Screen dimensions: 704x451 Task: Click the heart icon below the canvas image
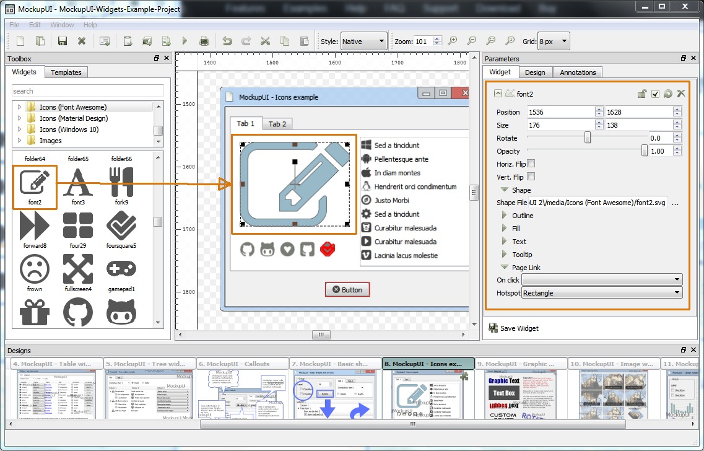[287, 249]
